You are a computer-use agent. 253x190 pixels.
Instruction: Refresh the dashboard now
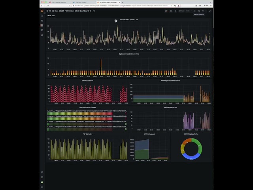click(199, 11)
